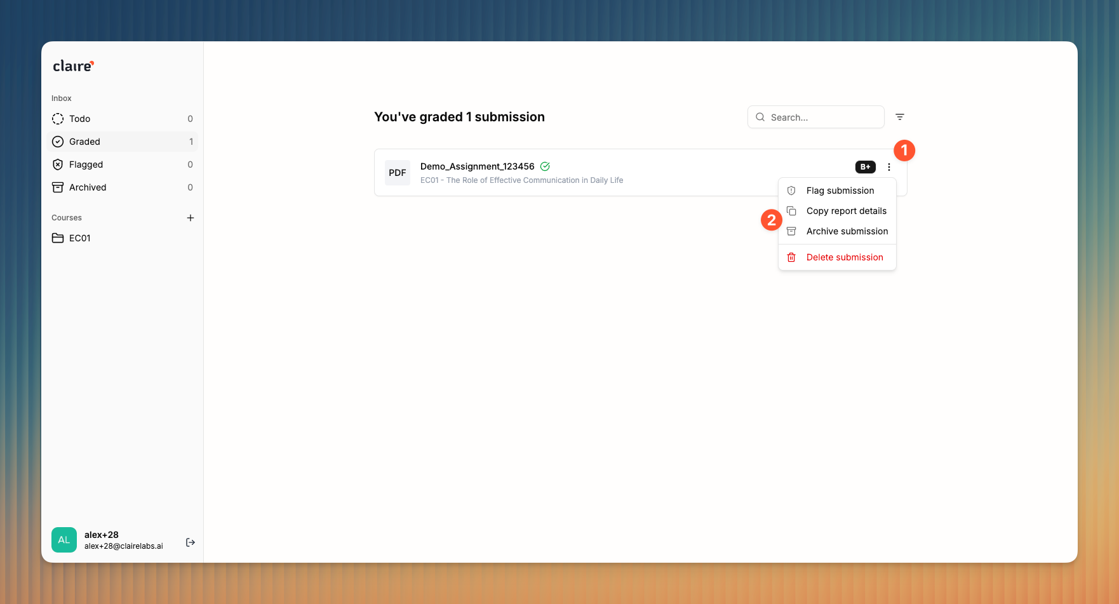1119x604 pixels.
Task: Add a new course with plus icon
Action: click(190, 218)
